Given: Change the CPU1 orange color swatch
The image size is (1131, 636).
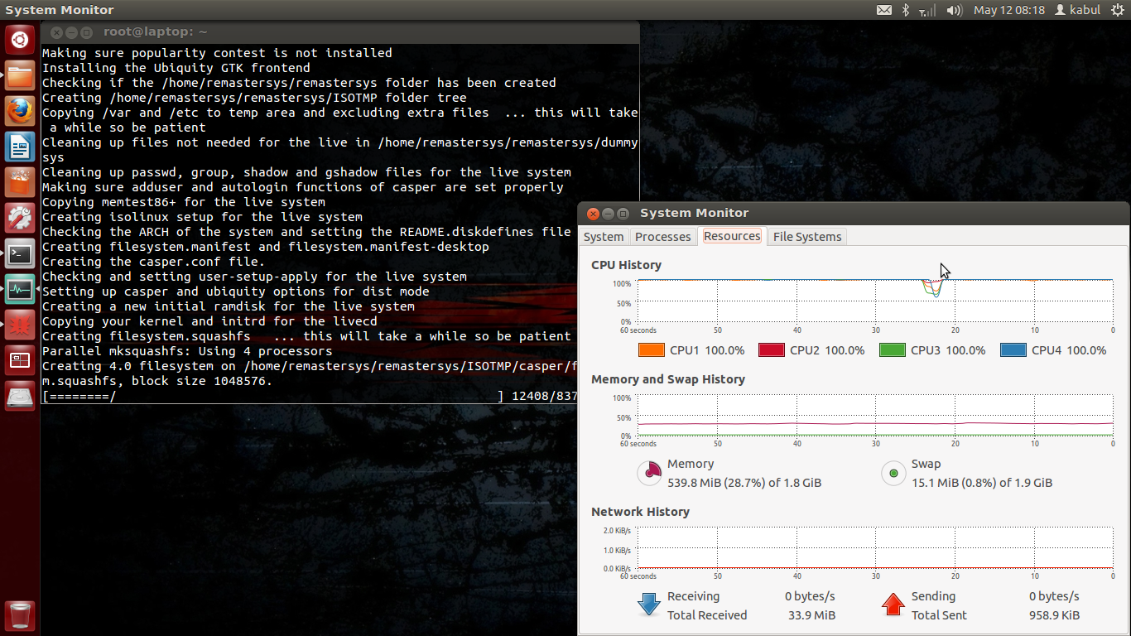Looking at the screenshot, I should [x=652, y=350].
